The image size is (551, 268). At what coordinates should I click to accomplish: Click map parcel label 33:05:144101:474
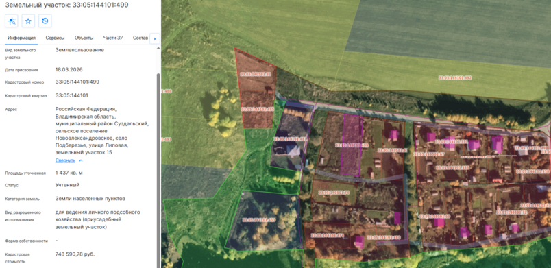tap(328, 235)
